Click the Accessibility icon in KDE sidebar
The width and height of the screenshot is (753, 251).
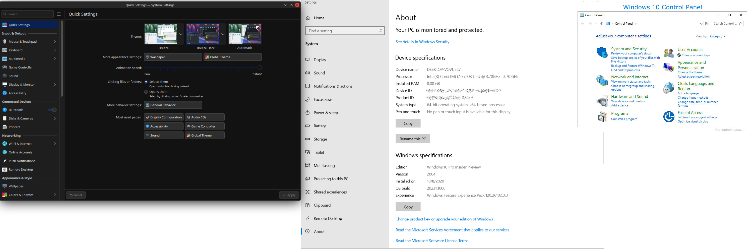coord(5,93)
